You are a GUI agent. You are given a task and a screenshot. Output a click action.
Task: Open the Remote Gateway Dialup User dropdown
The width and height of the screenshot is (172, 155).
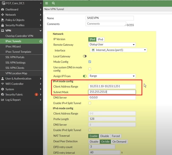coord(112,44)
